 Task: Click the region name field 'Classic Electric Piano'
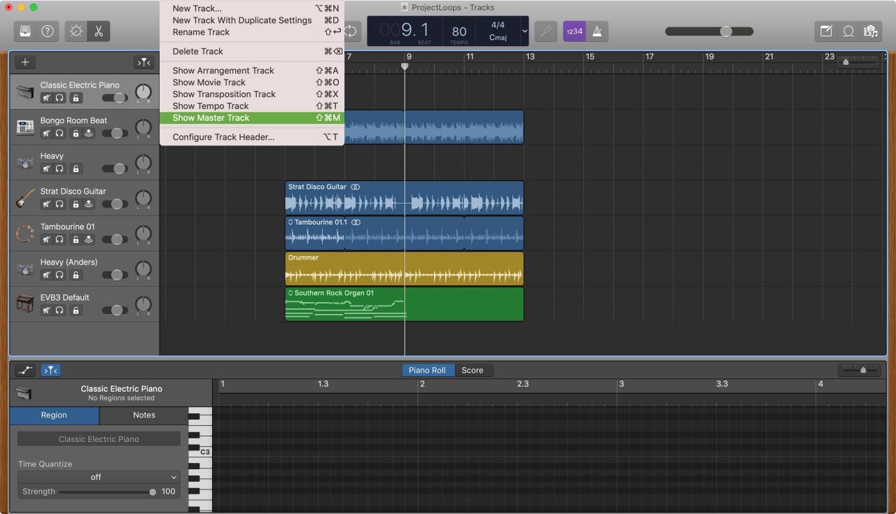click(99, 439)
